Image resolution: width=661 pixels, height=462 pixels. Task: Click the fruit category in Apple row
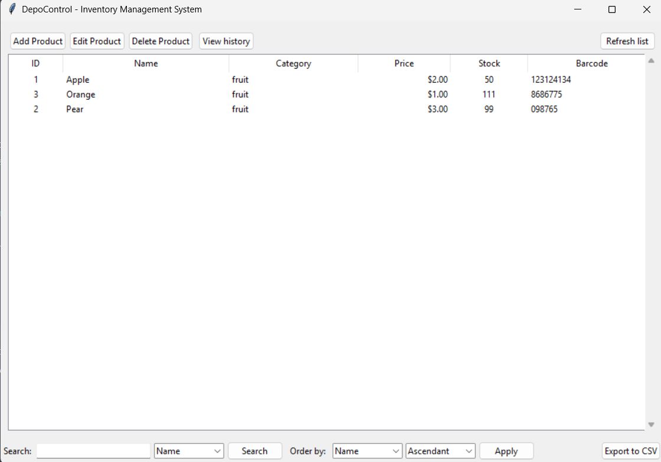click(240, 79)
